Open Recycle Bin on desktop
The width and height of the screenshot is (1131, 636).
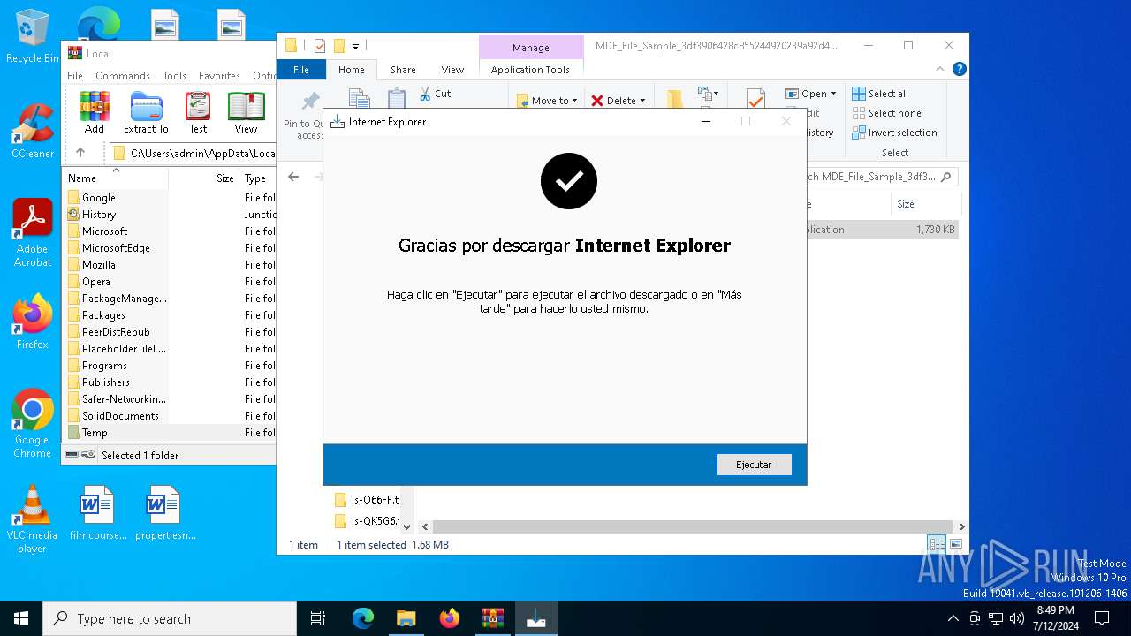33,37
